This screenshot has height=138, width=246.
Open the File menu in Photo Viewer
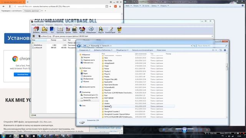point(128,6)
